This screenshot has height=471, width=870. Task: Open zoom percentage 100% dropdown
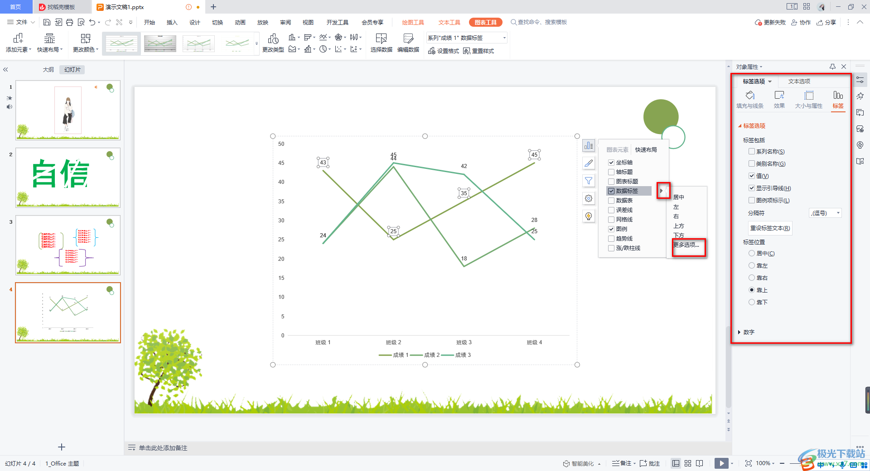tap(765, 463)
